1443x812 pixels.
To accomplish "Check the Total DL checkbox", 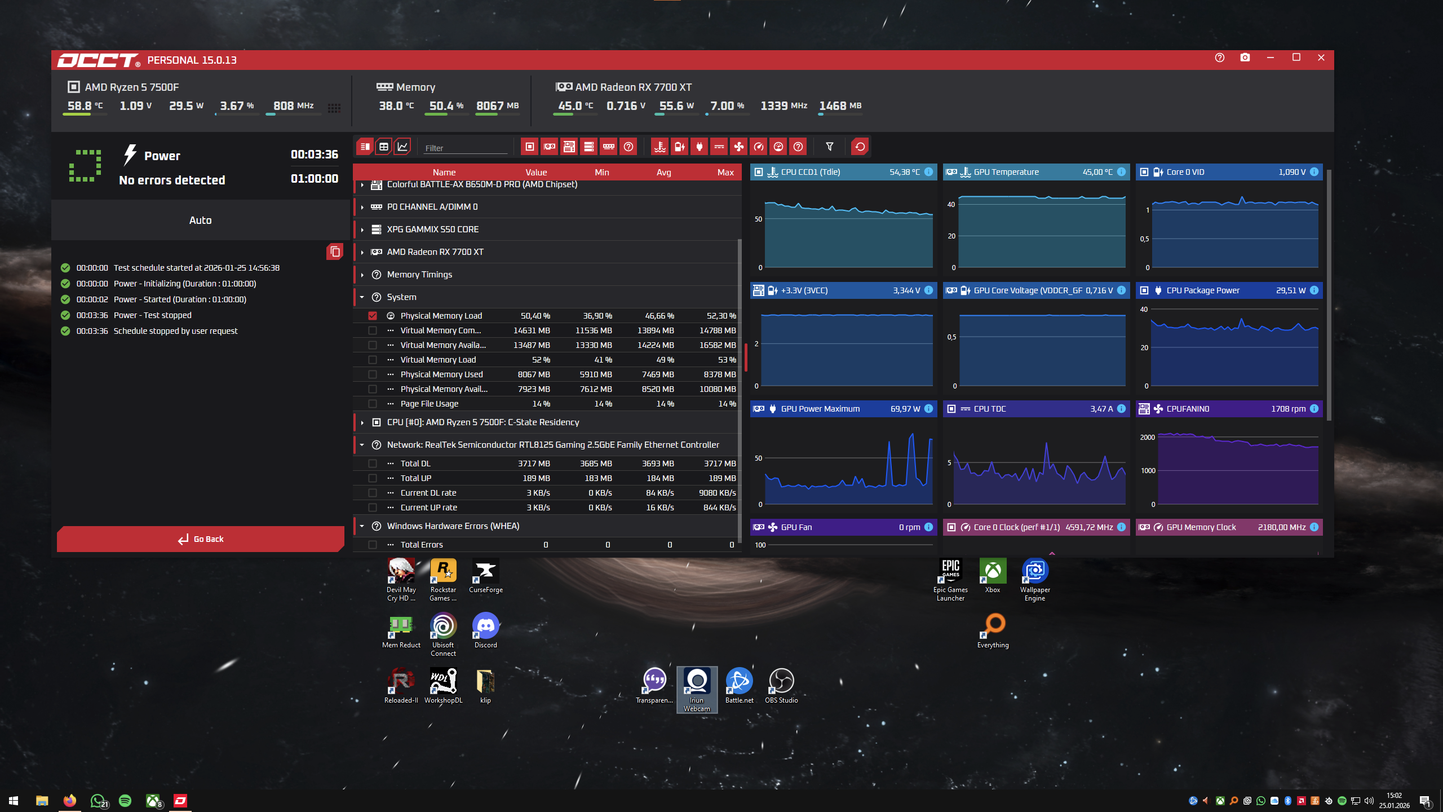I will (x=373, y=464).
